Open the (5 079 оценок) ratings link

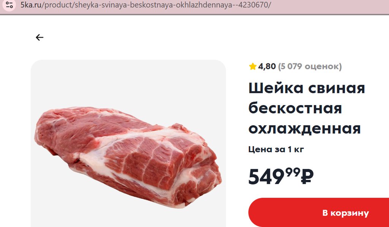click(310, 66)
